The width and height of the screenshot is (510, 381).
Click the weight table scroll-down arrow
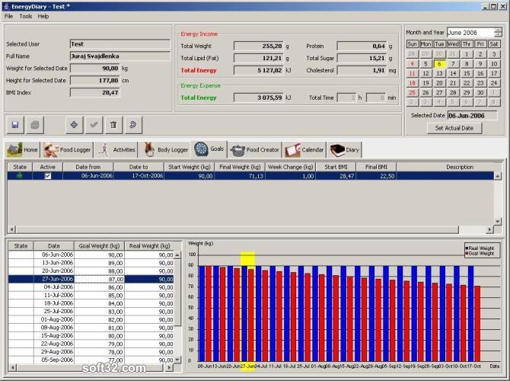pyautogui.click(x=177, y=360)
